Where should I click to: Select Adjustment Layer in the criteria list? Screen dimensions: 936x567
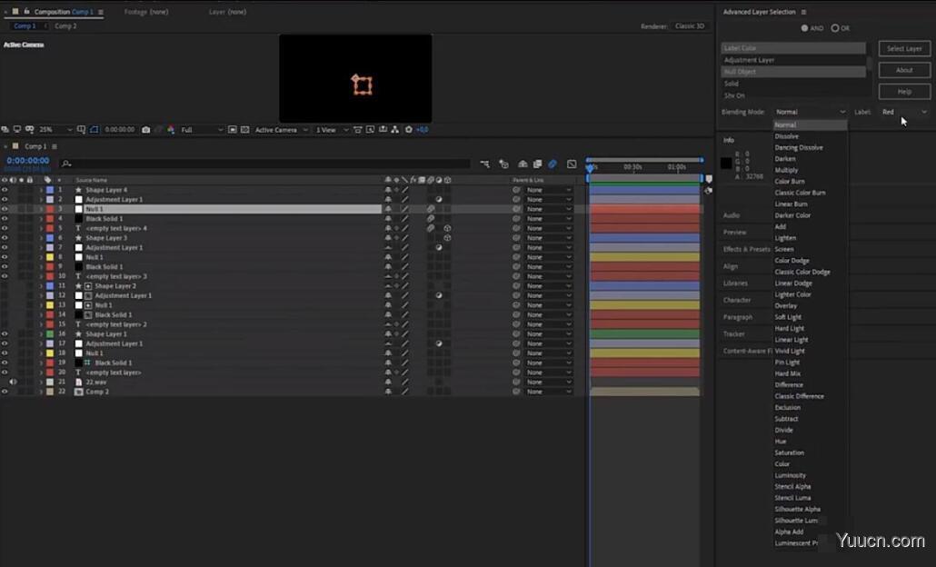[x=793, y=60]
